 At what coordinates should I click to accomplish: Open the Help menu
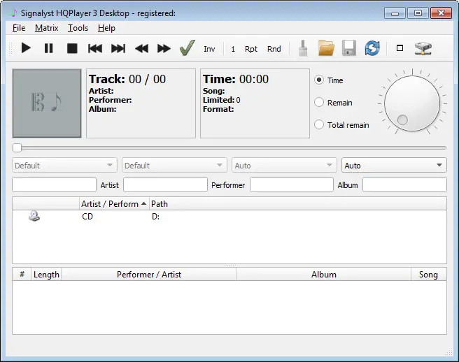tap(106, 28)
